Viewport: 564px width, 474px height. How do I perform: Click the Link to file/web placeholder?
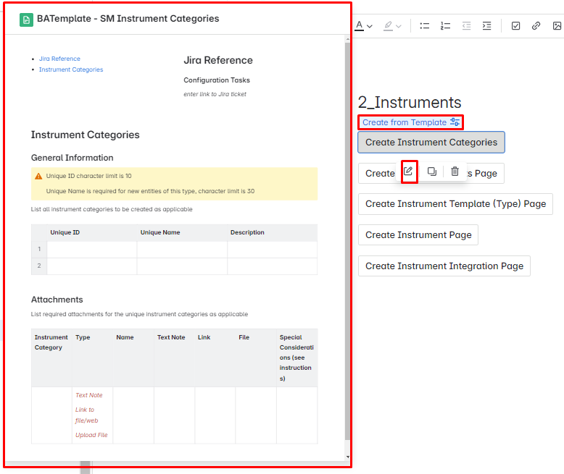click(x=86, y=415)
